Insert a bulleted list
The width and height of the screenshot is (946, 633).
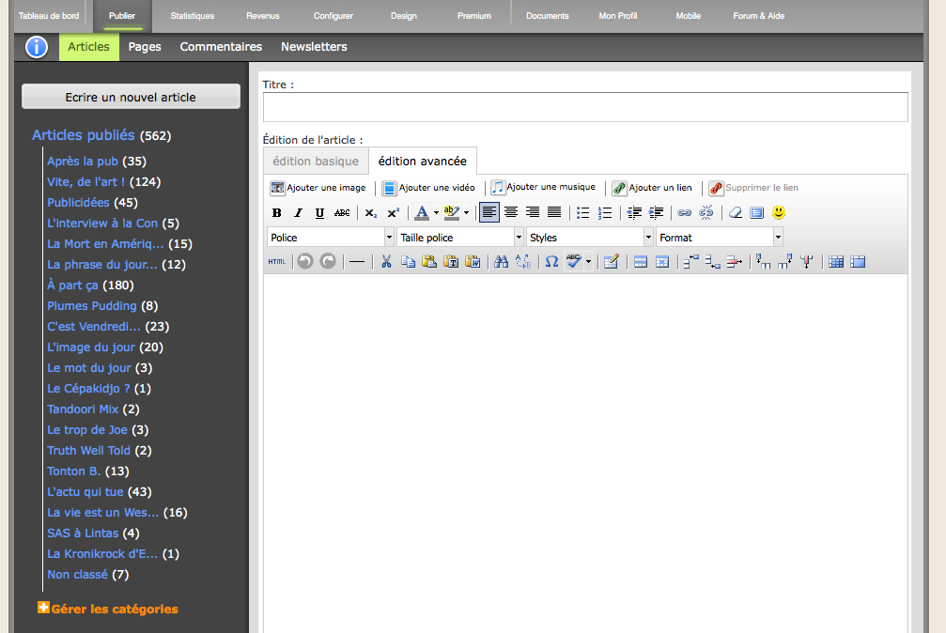point(582,212)
